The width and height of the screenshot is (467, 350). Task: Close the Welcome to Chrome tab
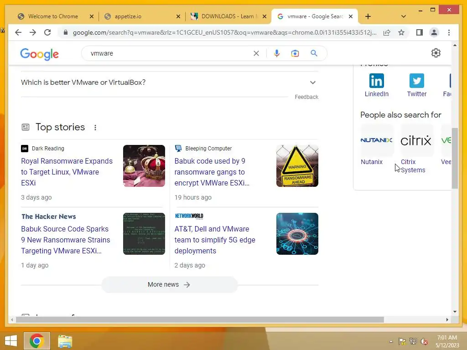(91, 16)
